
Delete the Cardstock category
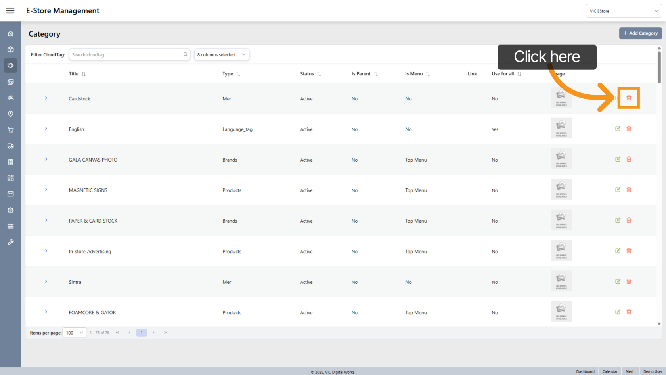point(629,98)
